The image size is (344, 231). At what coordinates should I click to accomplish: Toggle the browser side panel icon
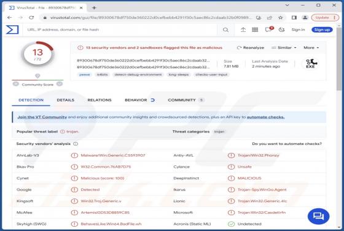[x=294, y=18]
